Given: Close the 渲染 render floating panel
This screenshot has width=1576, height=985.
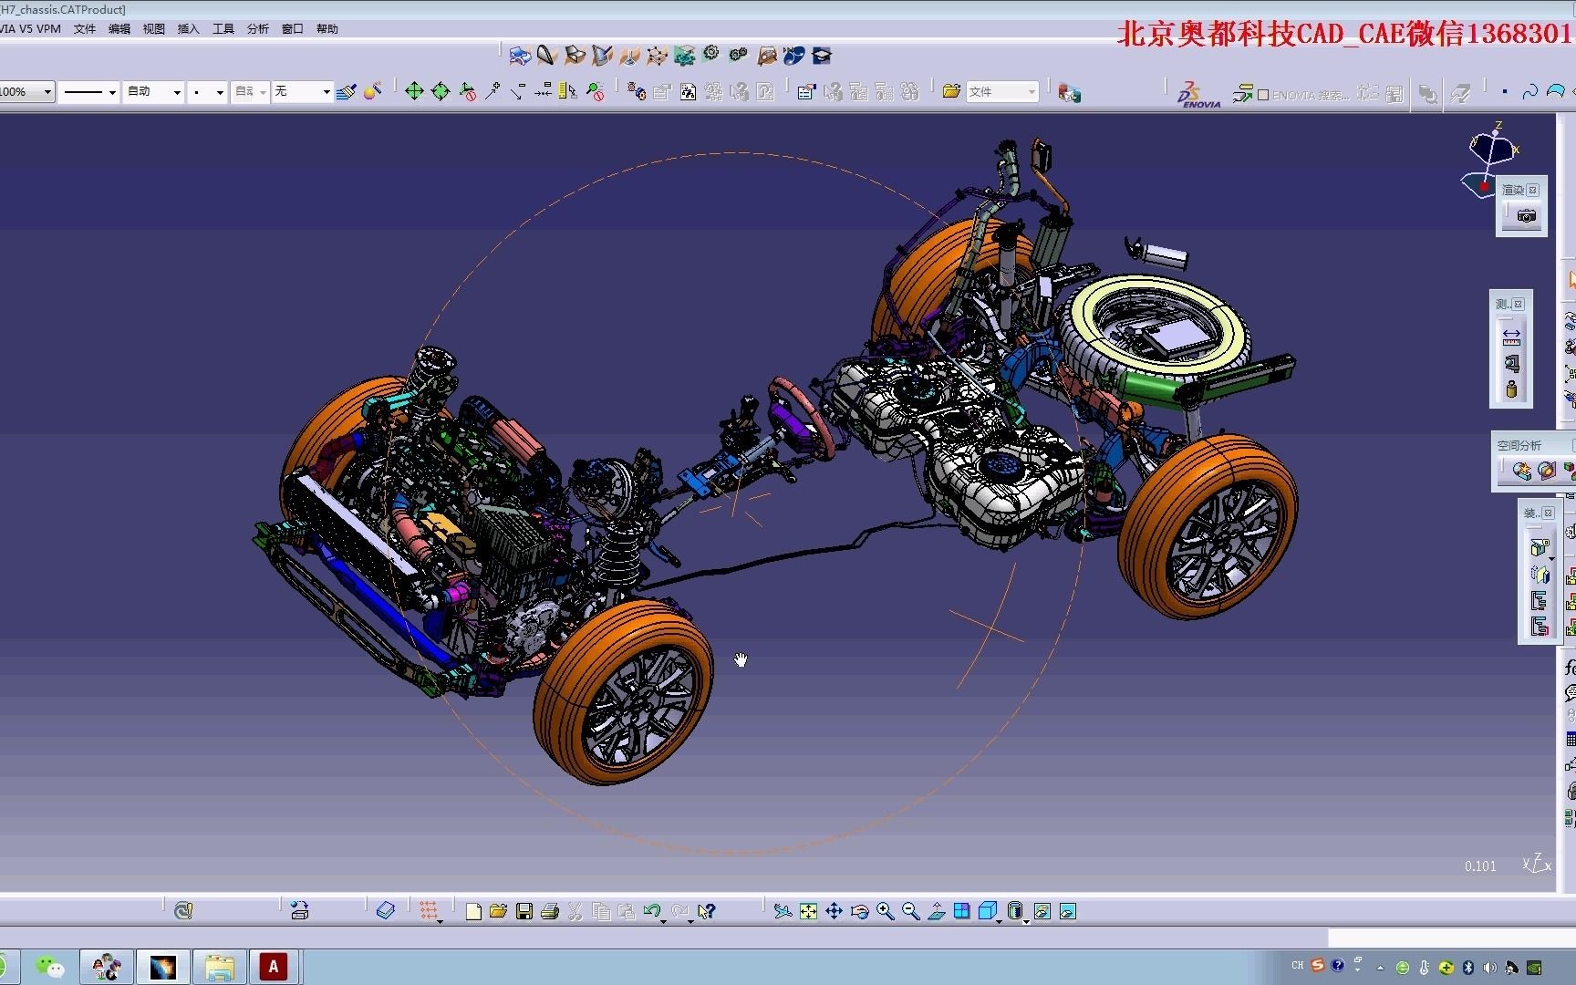Looking at the screenshot, I should tap(1533, 190).
